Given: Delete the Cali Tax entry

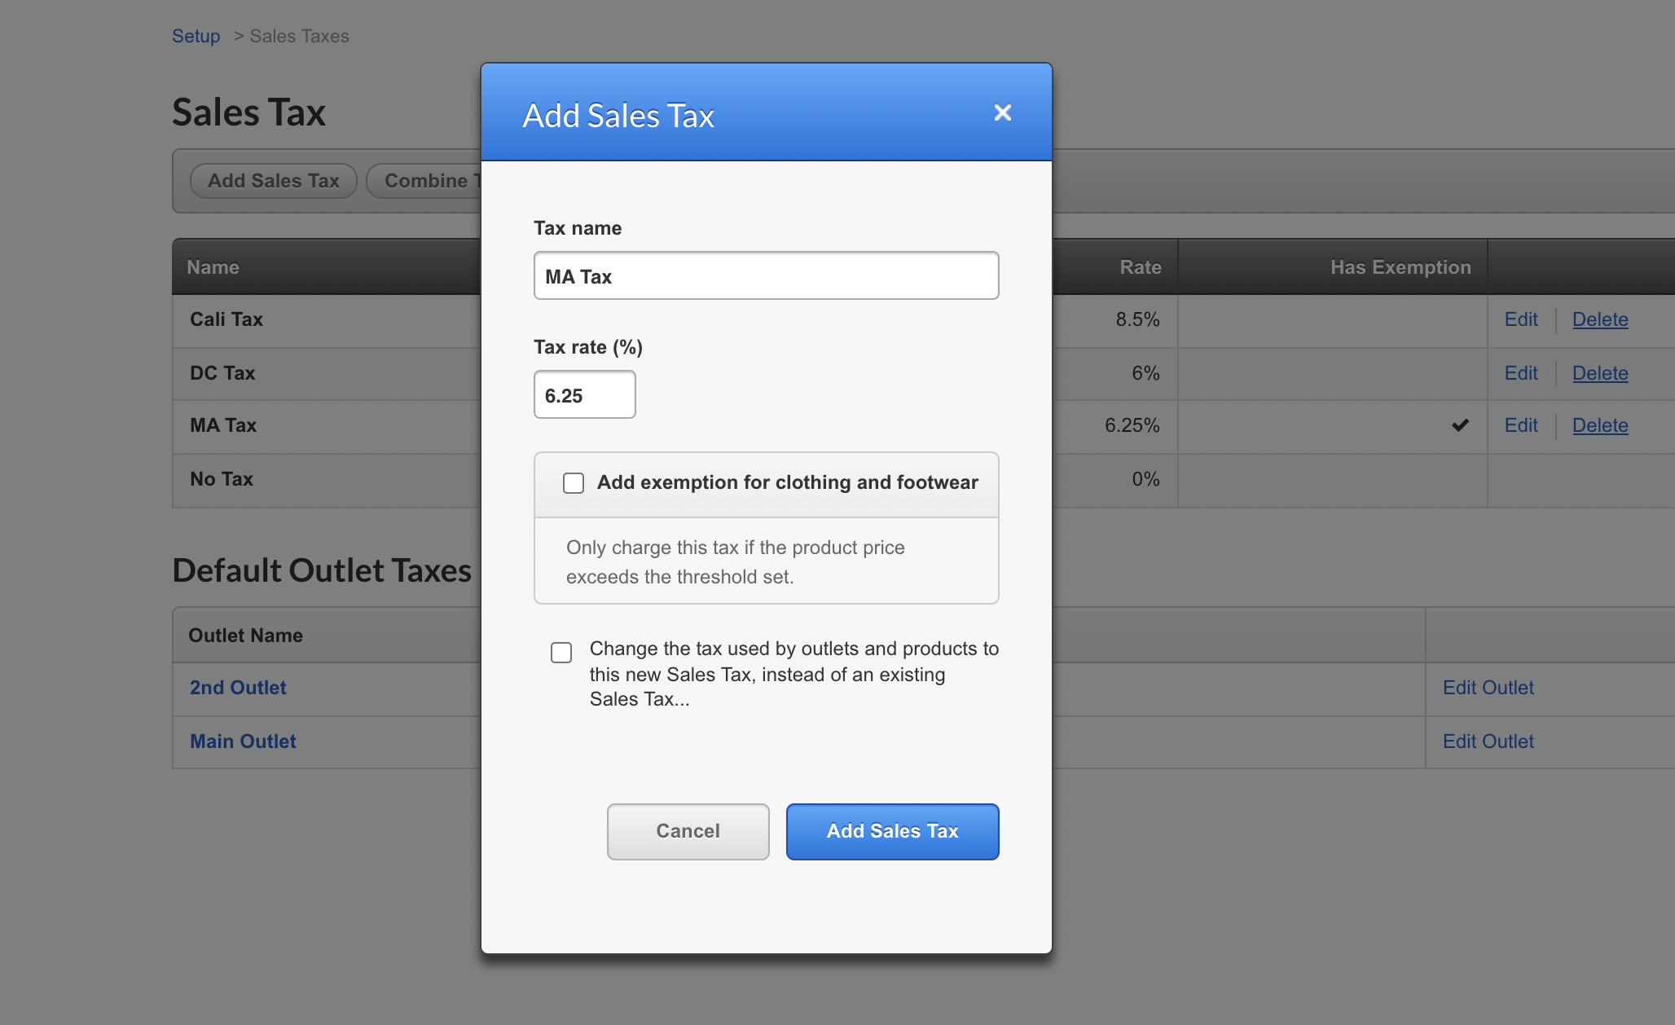Looking at the screenshot, I should click(x=1599, y=319).
